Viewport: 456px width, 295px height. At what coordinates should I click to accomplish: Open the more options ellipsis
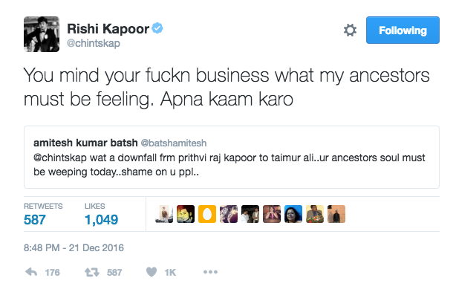[x=211, y=272]
